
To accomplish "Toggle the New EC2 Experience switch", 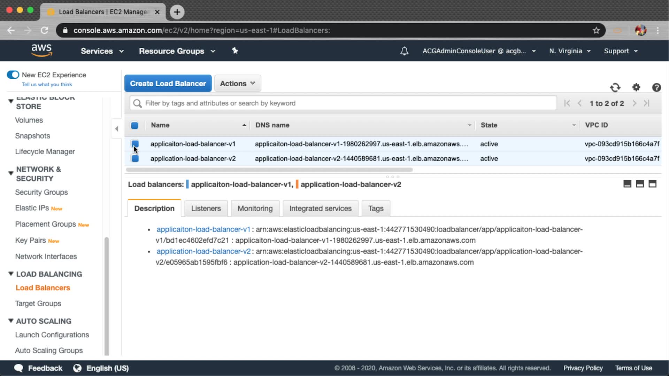I will [x=13, y=75].
